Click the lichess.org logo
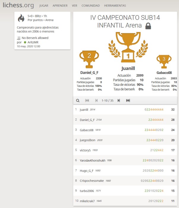The image size is (179, 208). pyautogui.click(x=18, y=5)
